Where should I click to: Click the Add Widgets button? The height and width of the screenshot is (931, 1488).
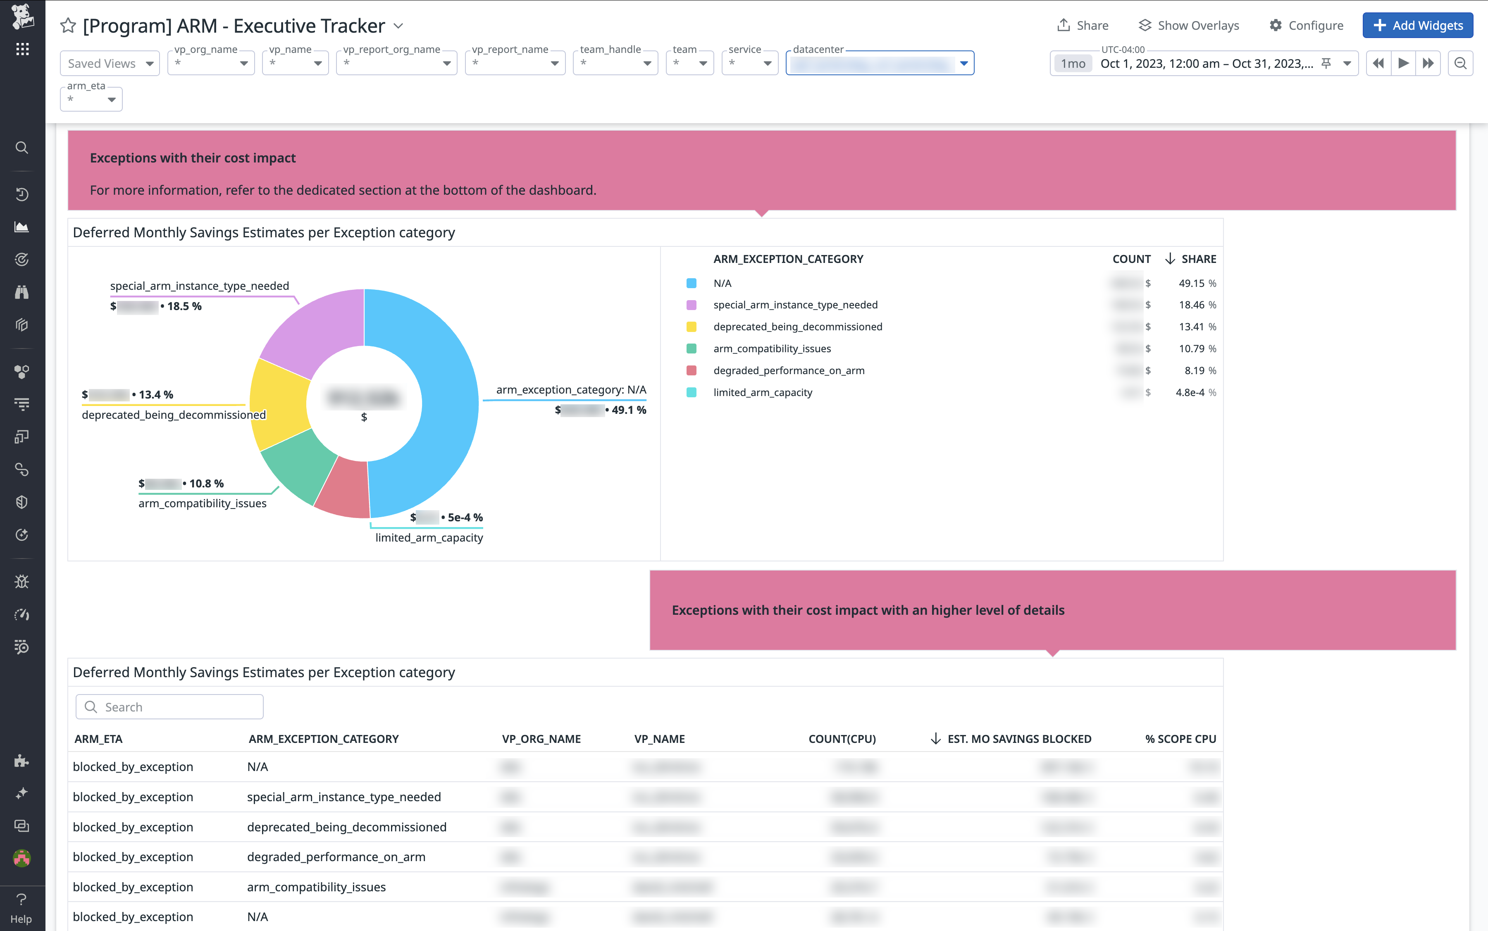pos(1418,25)
